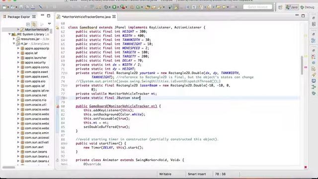Open the Debug button dropdown arrow

110,7
